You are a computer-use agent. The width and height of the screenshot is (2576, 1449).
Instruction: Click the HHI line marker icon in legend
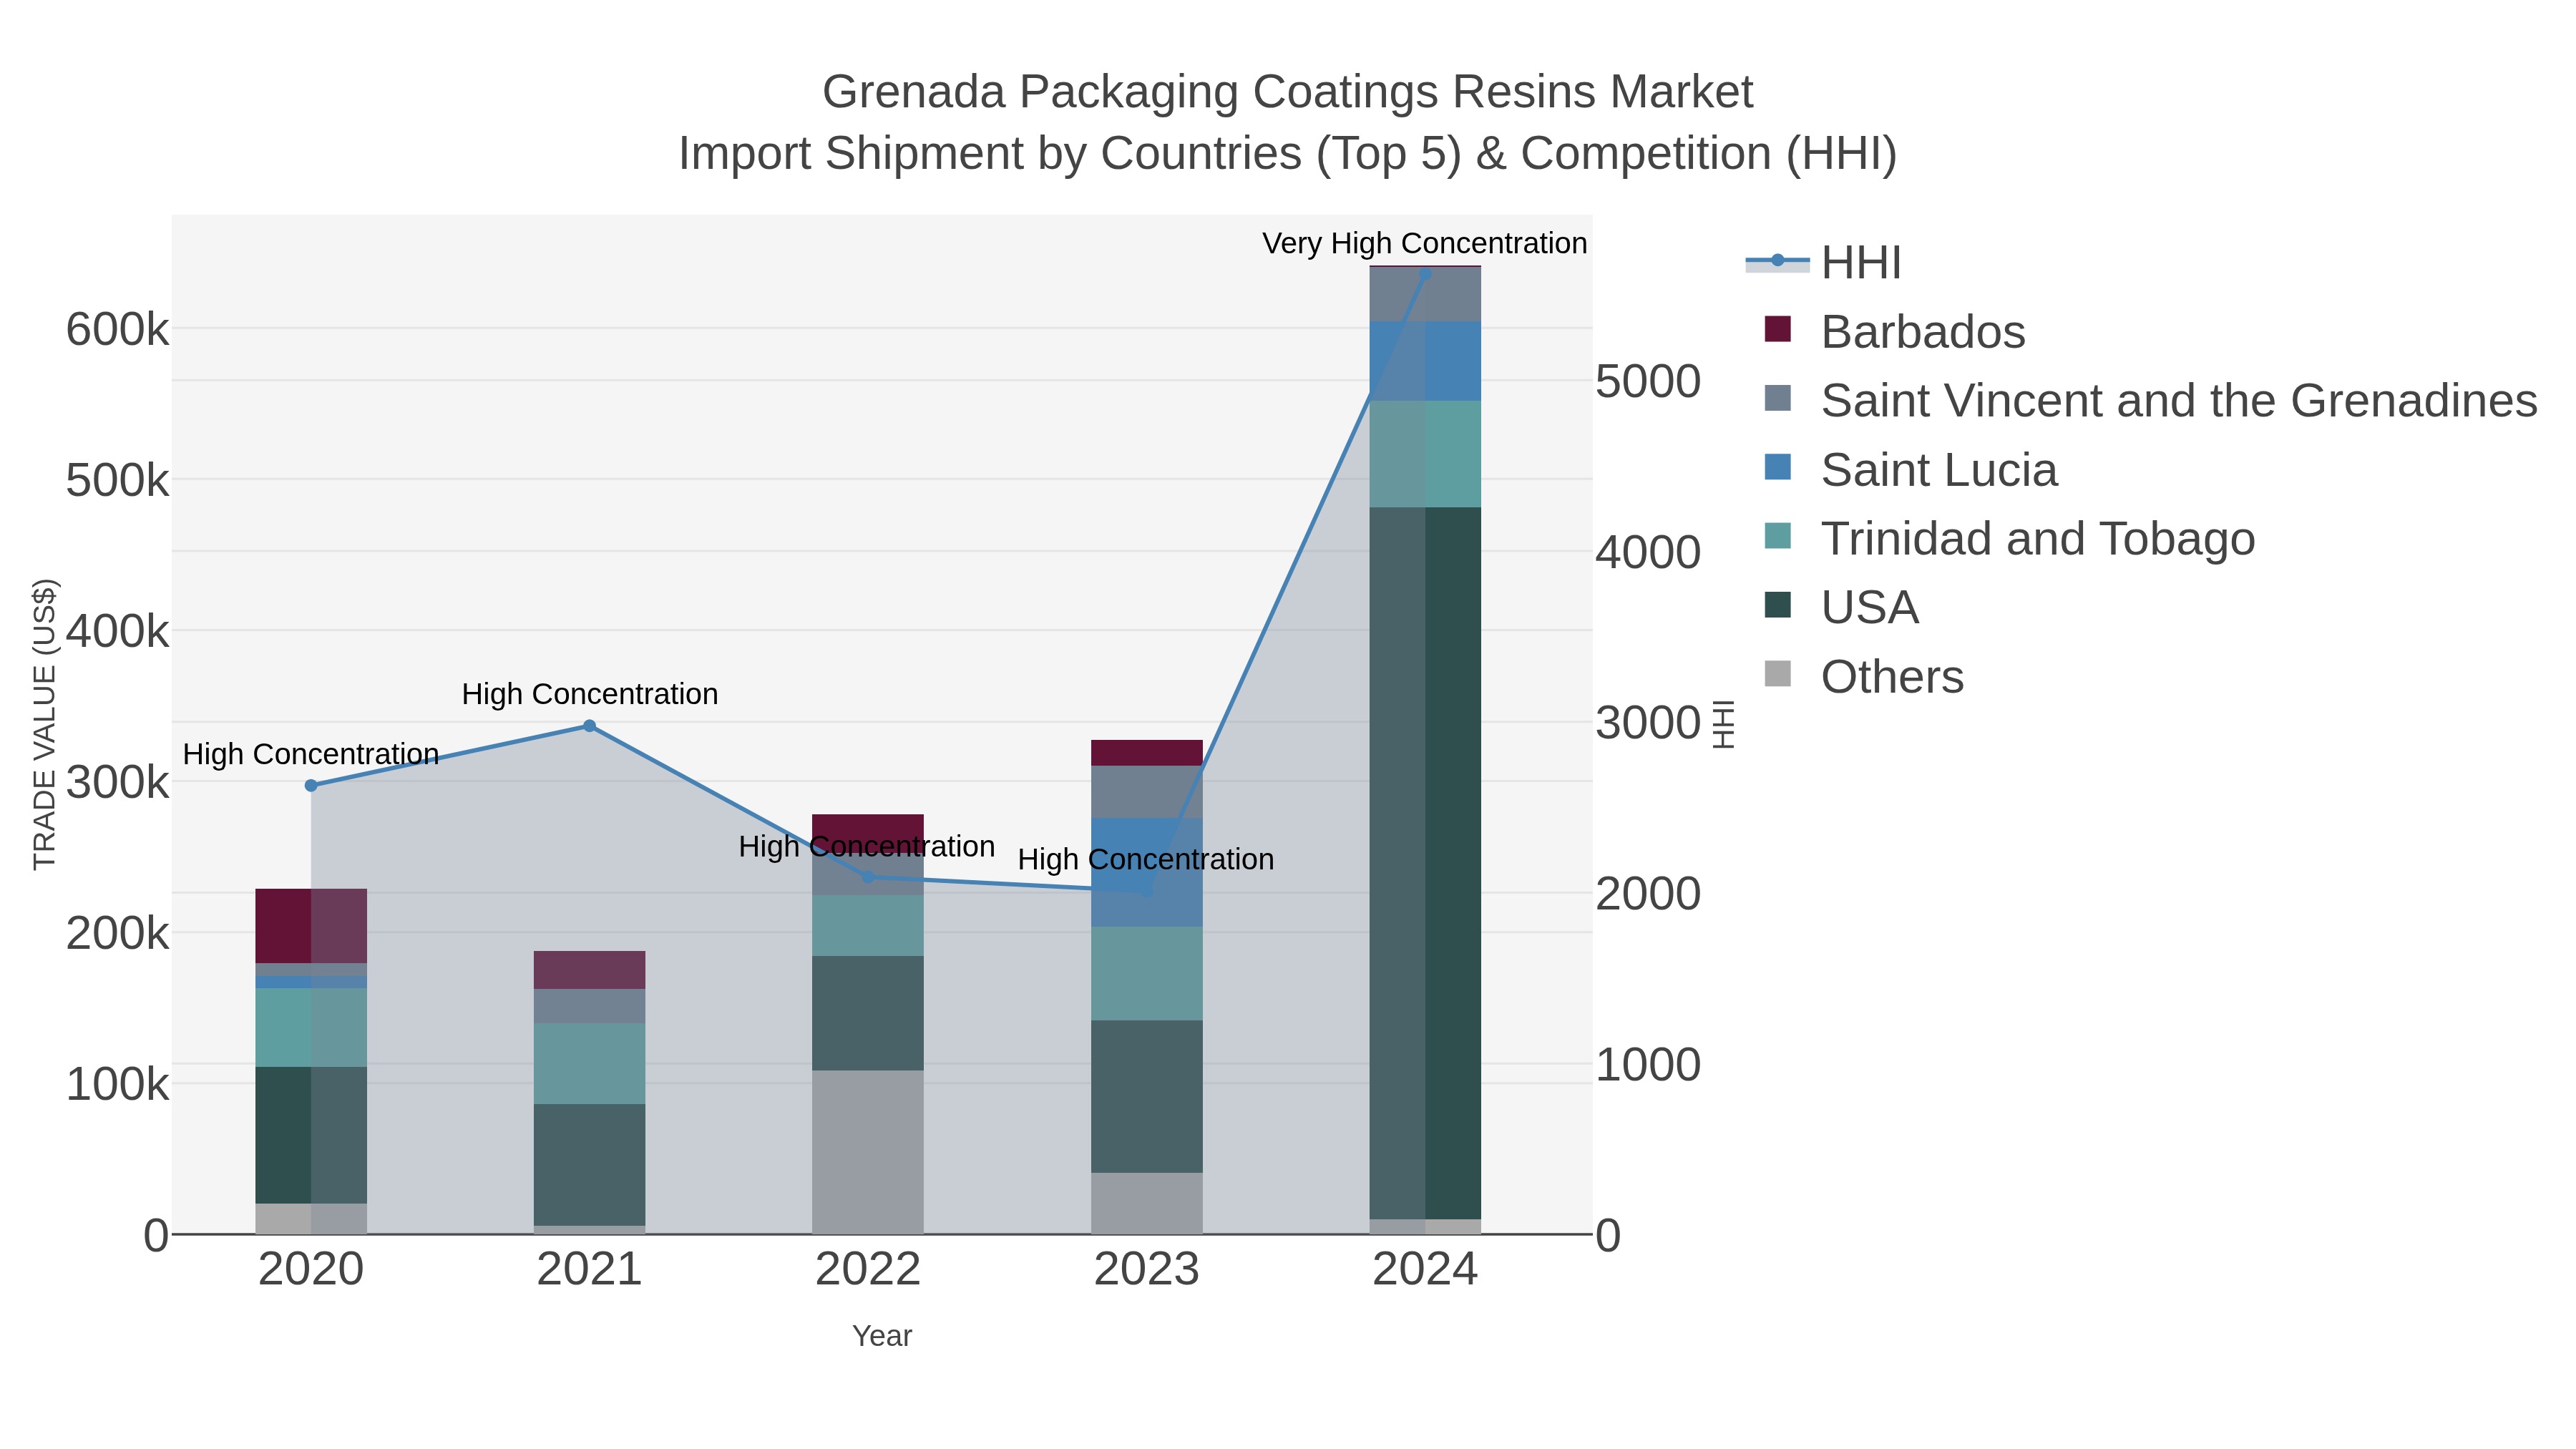(1777, 261)
